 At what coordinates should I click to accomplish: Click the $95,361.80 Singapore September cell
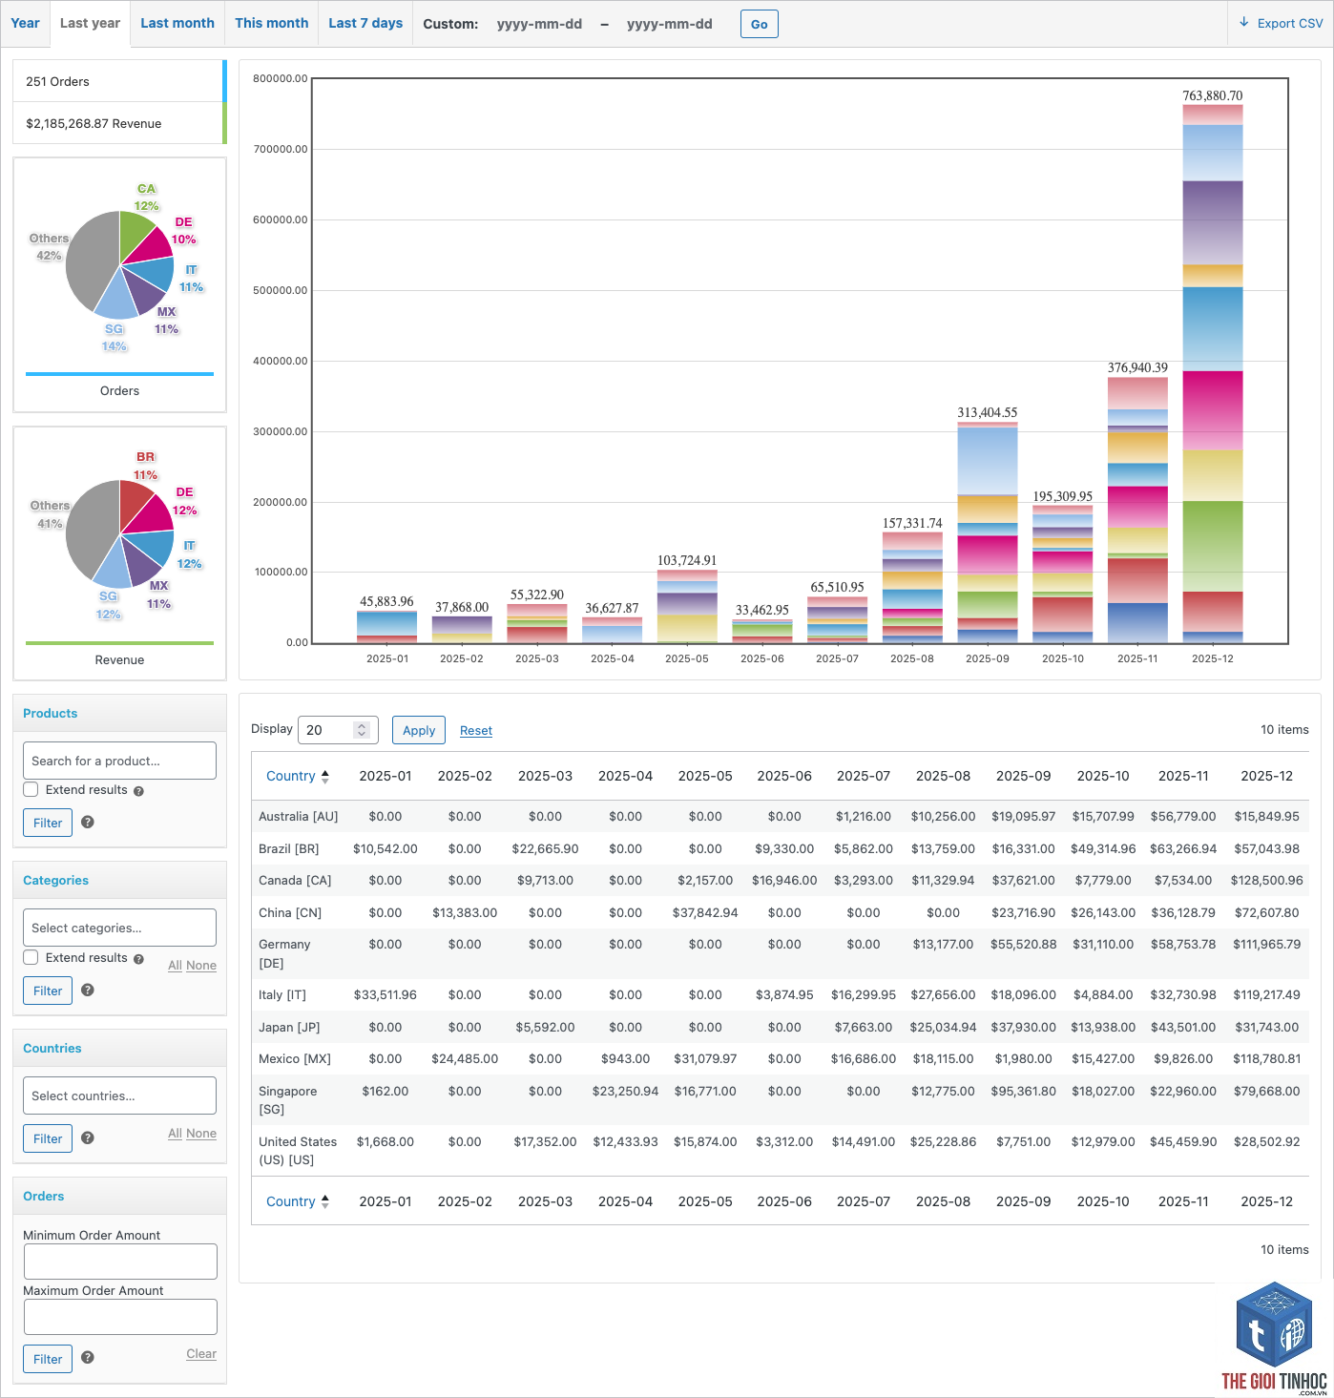[x=1024, y=1092]
